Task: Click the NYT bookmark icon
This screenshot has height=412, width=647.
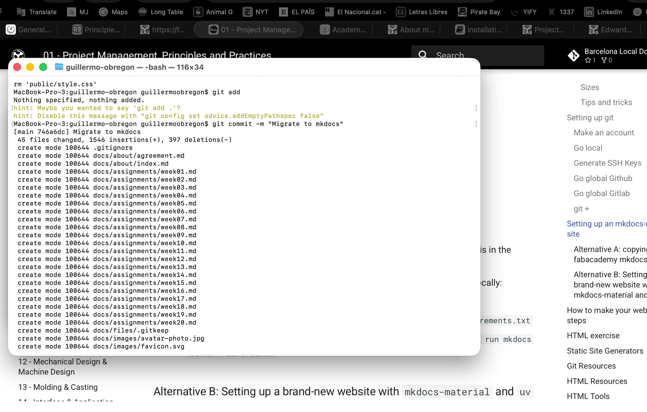Action: (247, 12)
